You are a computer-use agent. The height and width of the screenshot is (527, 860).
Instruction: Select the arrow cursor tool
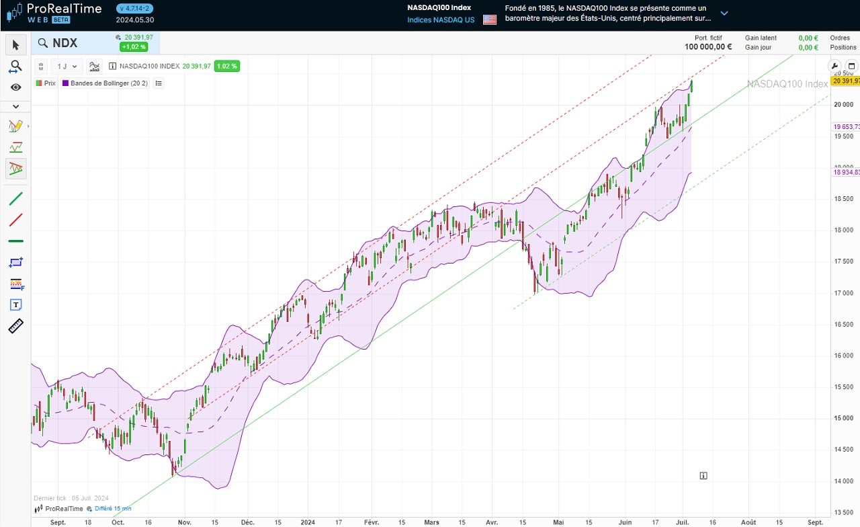16,45
